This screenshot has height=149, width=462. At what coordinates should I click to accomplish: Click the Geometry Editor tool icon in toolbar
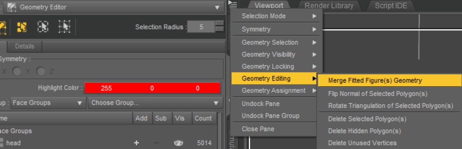tap(3, 27)
